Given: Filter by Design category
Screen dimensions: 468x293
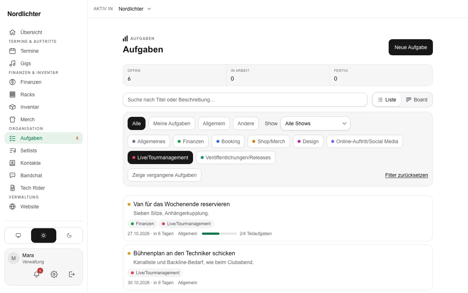Looking at the screenshot, I should pyautogui.click(x=308, y=141).
